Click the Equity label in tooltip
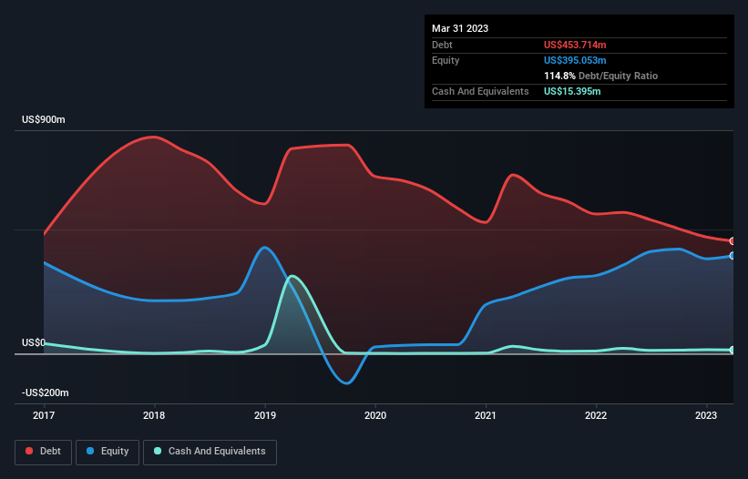 click(446, 60)
